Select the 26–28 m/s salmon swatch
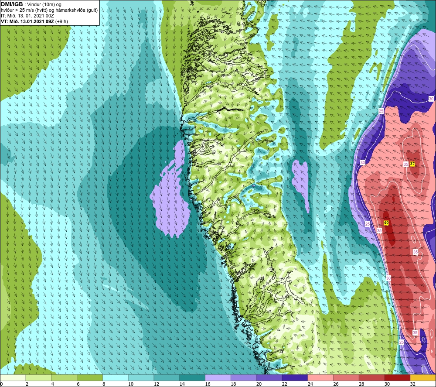Viewport: 436px width, 387px height. coord(346,378)
